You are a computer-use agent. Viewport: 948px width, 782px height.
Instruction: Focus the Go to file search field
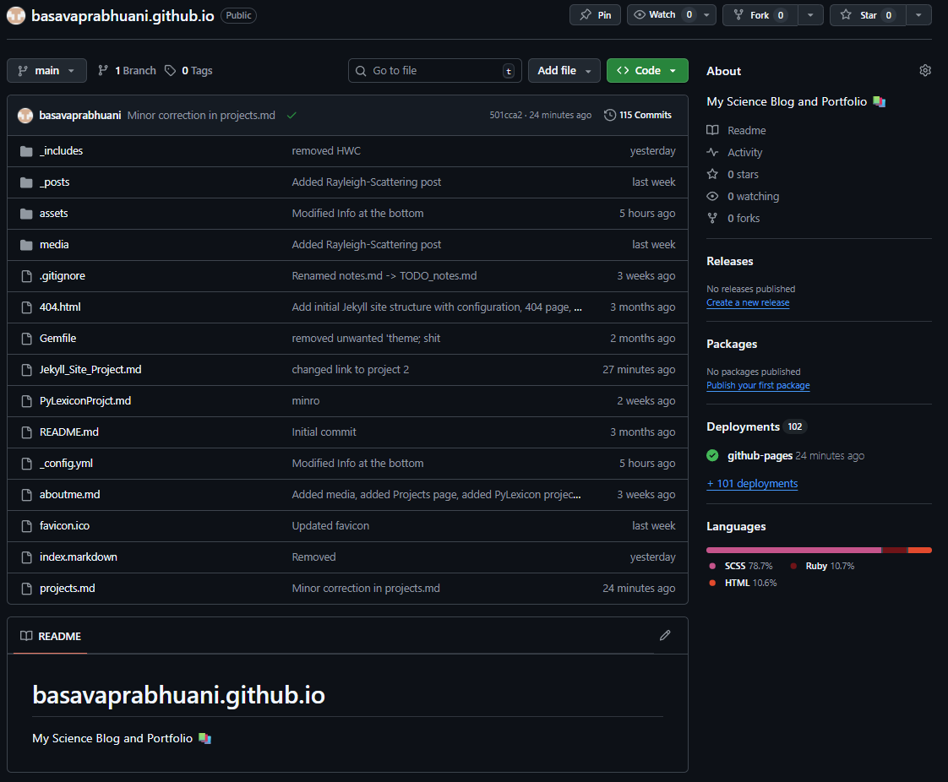[x=434, y=71]
